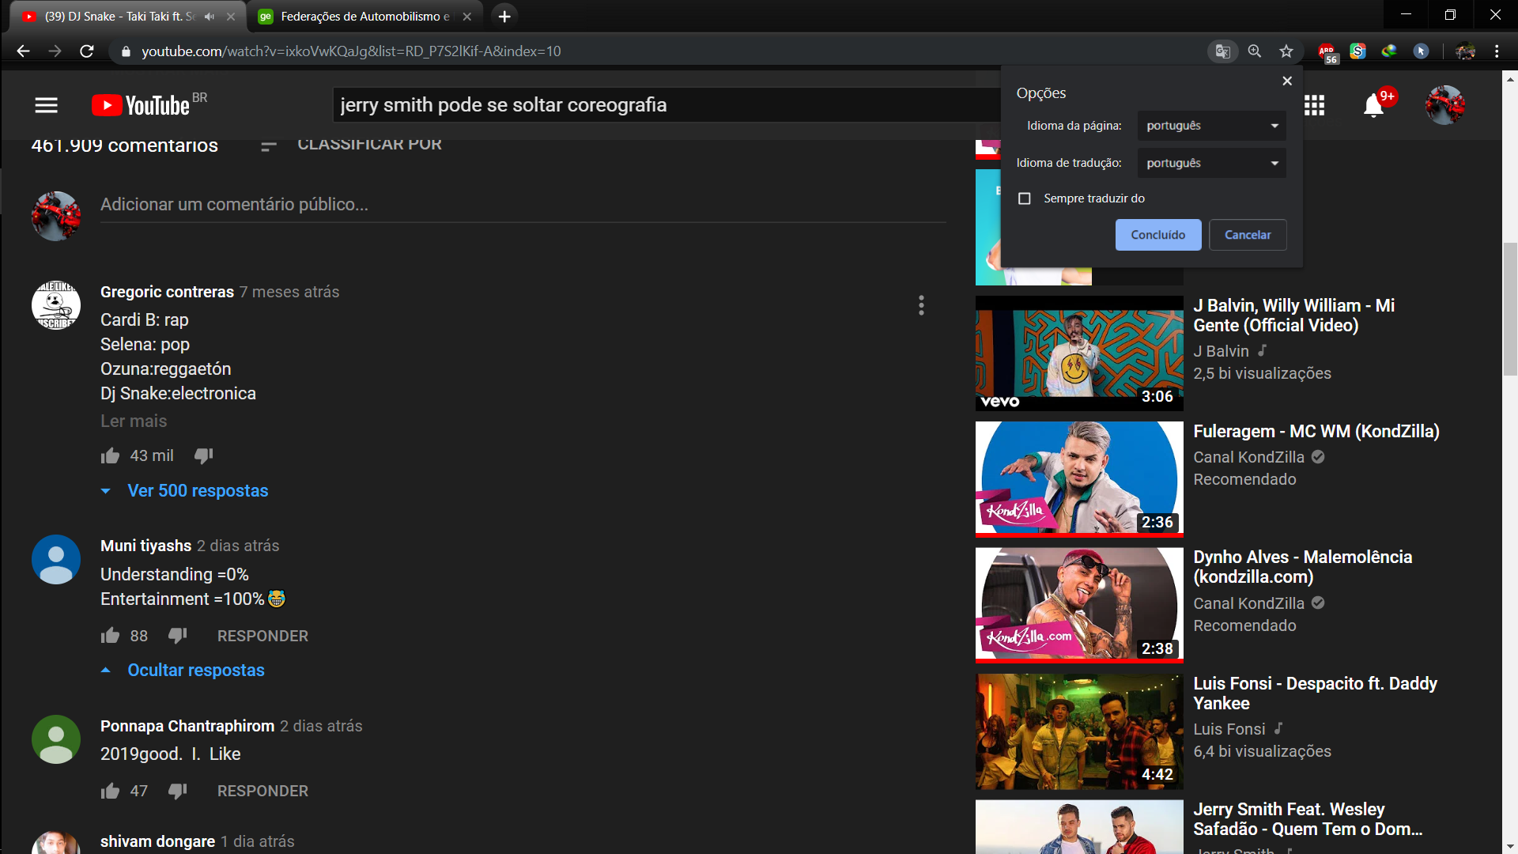Image resolution: width=1518 pixels, height=854 pixels.
Task: Go forward to the next page
Action: point(55,51)
